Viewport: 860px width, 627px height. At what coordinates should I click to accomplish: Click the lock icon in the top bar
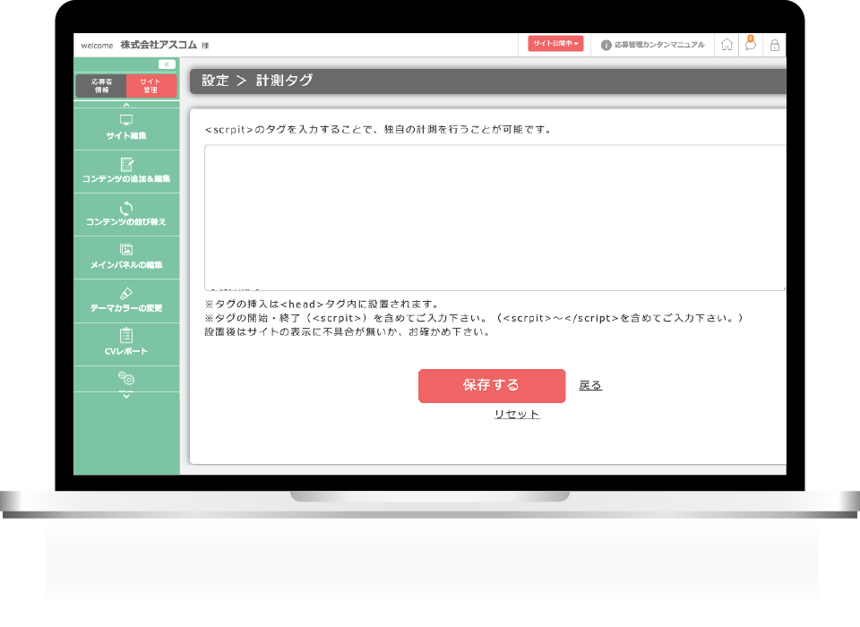coord(774,44)
